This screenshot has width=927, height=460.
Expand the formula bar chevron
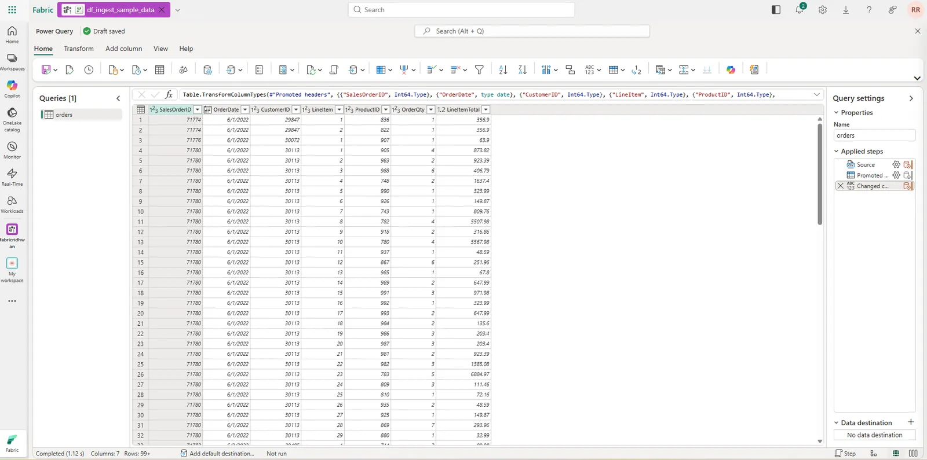click(x=816, y=94)
